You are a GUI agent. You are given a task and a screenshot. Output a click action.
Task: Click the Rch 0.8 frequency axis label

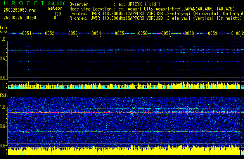[x=3, y=145]
